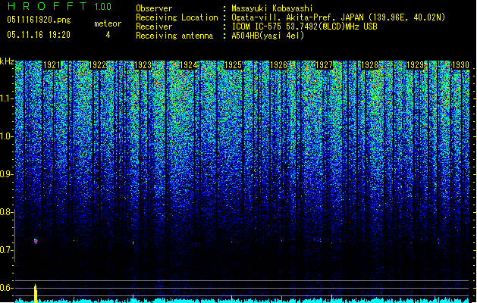Click the 1.0 kHz axis label
The width and height of the screenshot is (477, 303).
(7, 136)
